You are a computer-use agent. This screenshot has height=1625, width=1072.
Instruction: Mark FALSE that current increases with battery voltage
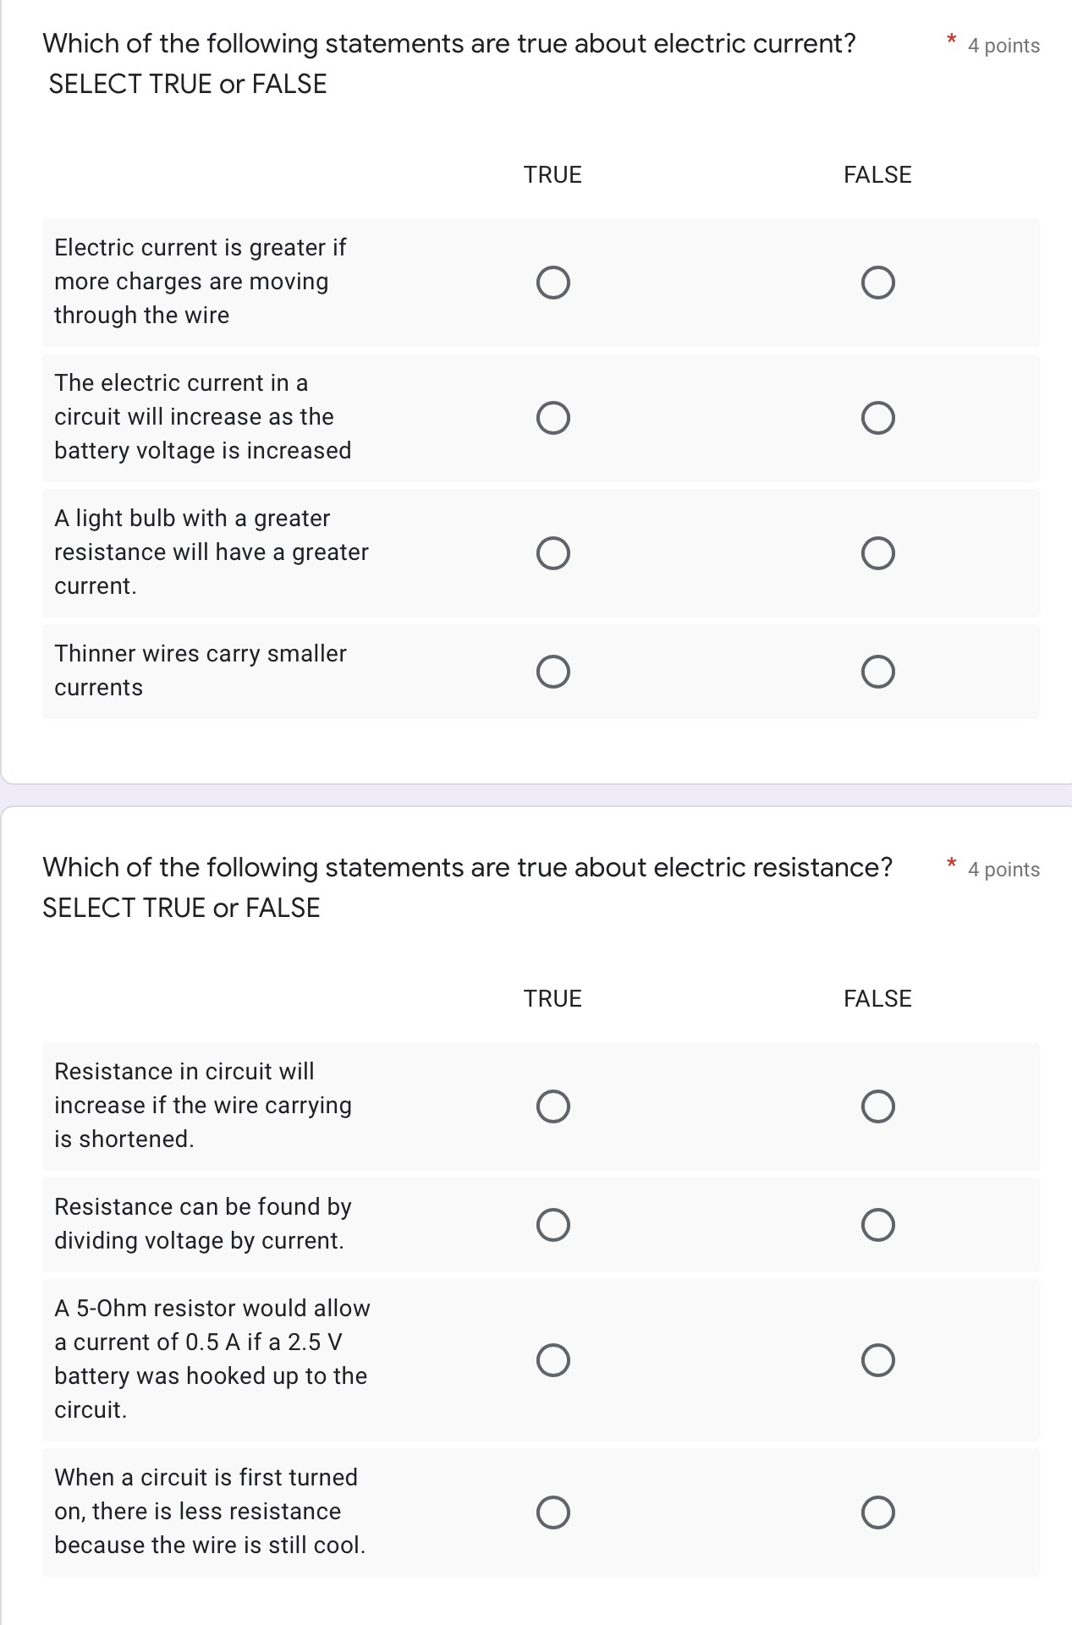[878, 416]
